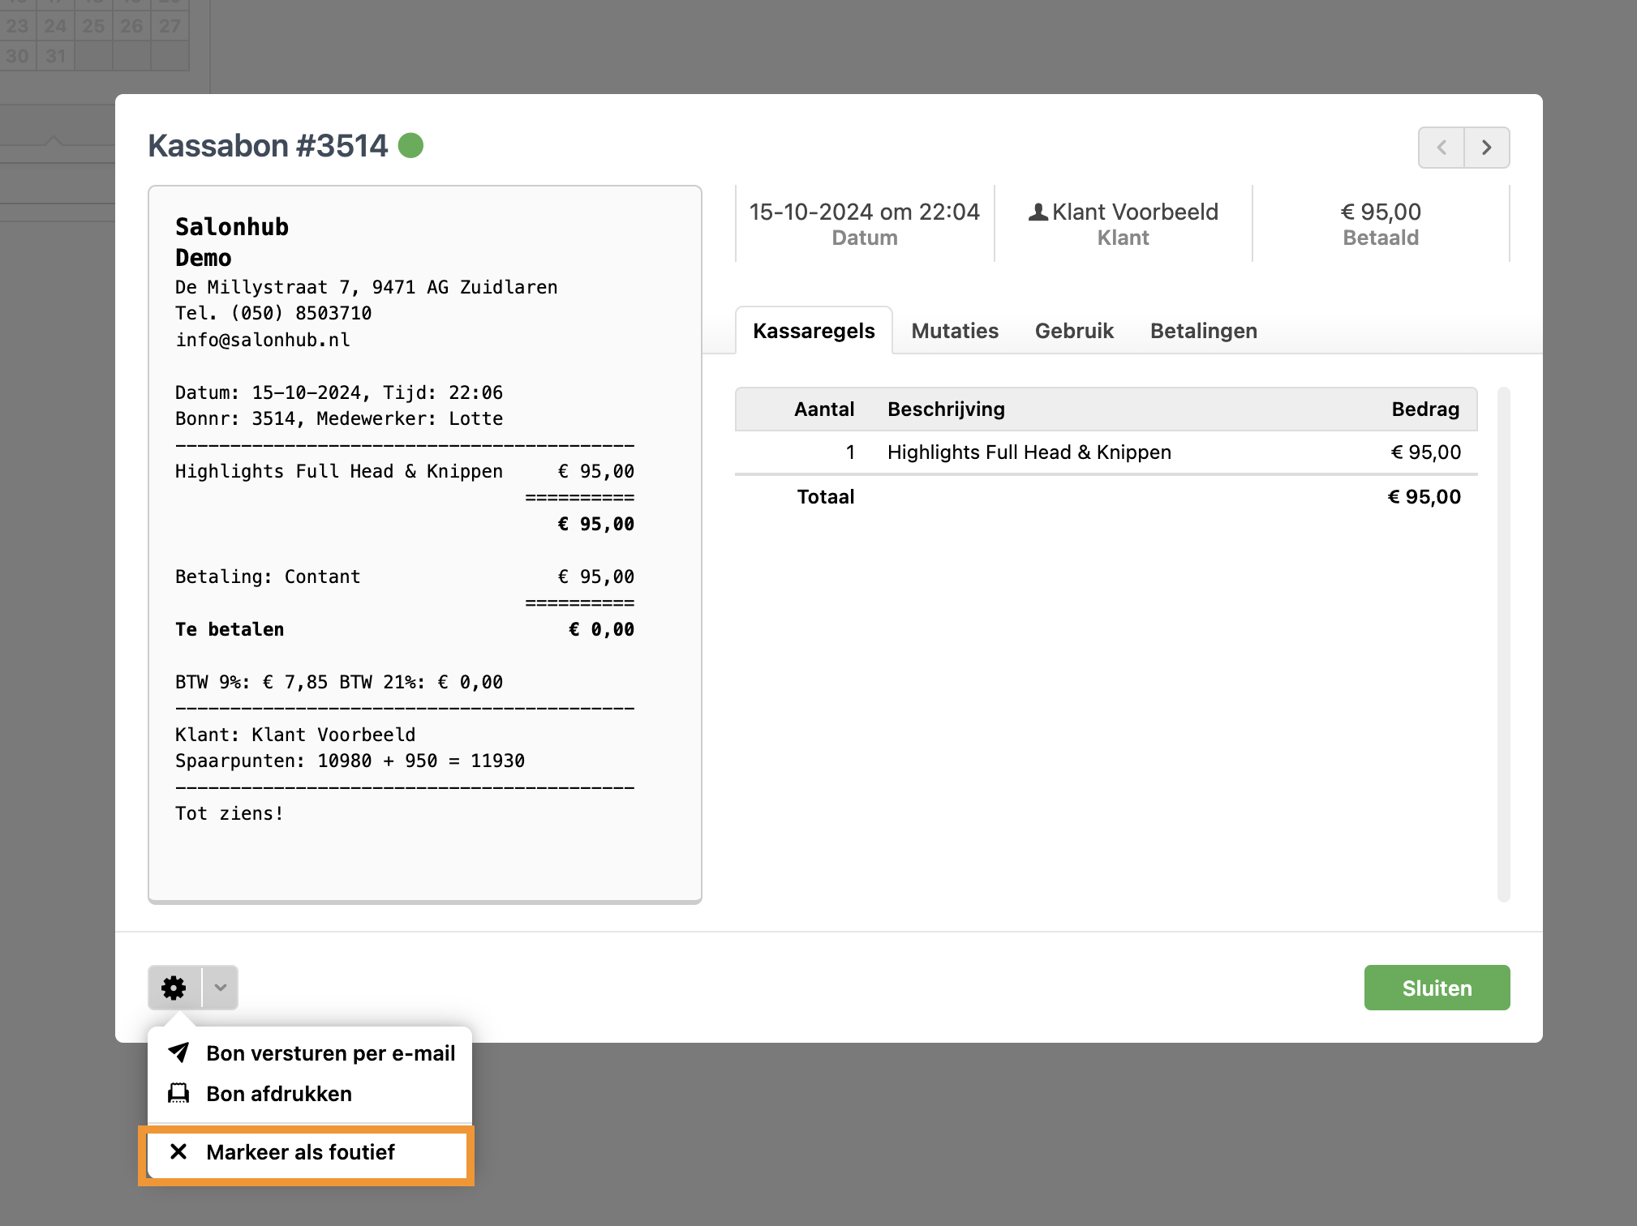The image size is (1637, 1226).
Task: Select the Highlights Full Head & Knippen row
Action: pyautogui.click(x=1029, y=452)
